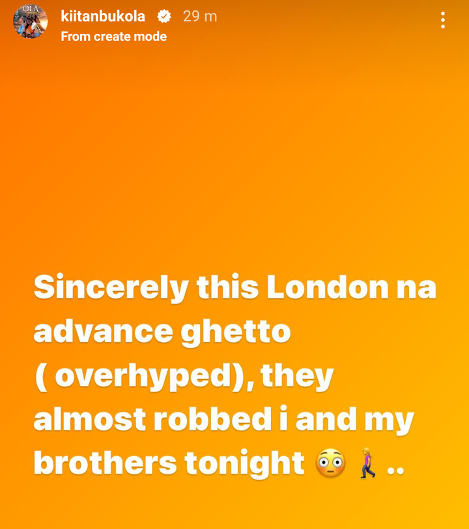Click the word they after overhyped
Screen dimensions: 469x529
point(297,377)
